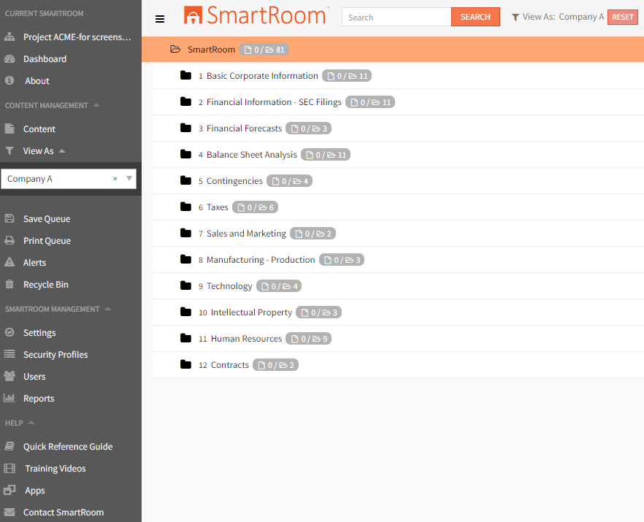This screenshot has height=522, width=644.
Task: Click the Security Profiles list icon
Action: pyautogui.click(x=9, y=354)
